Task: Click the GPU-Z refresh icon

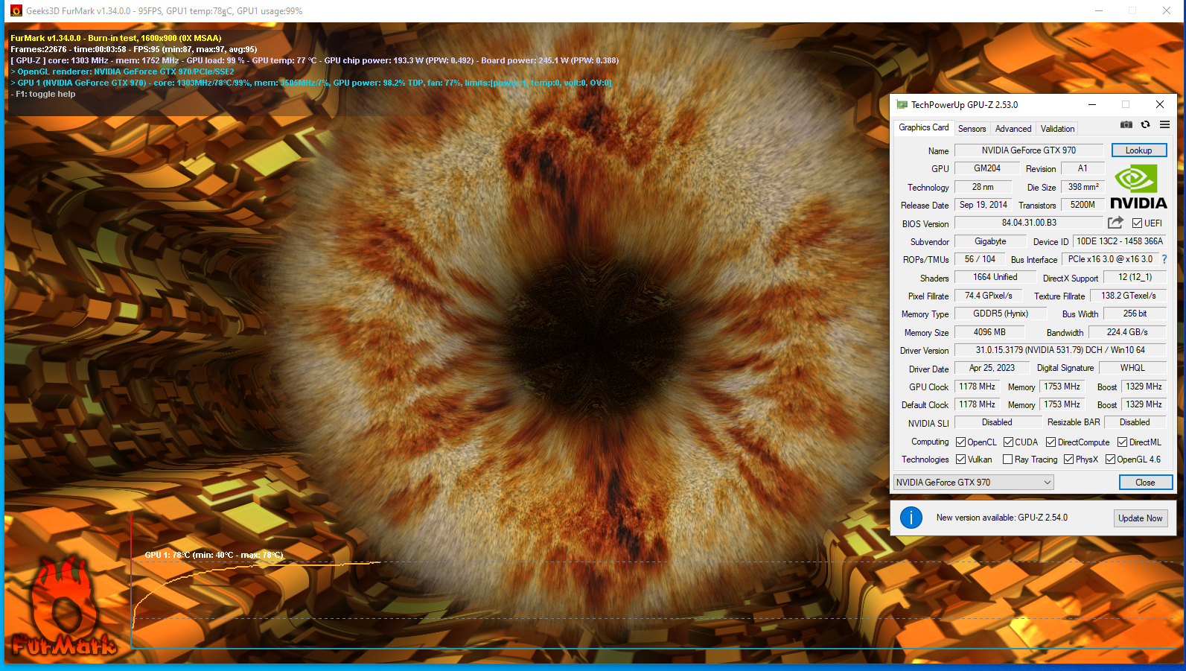Action: point(1146,125)
